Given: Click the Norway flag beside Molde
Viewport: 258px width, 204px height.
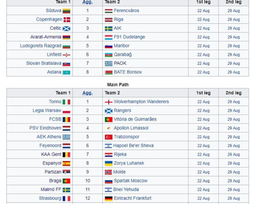Looking at the screenshot, I should [108, 172].
